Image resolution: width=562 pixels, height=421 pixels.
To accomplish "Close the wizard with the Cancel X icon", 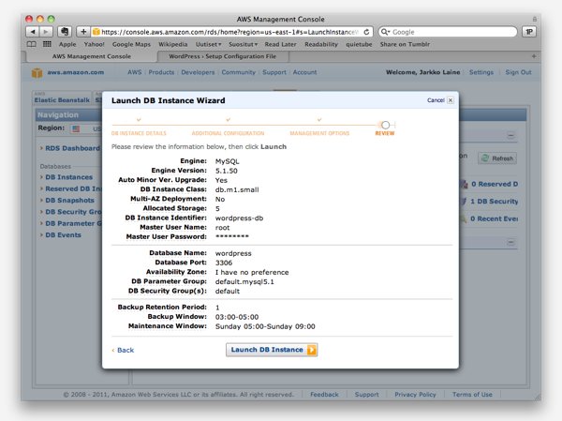I will [451, 99].
